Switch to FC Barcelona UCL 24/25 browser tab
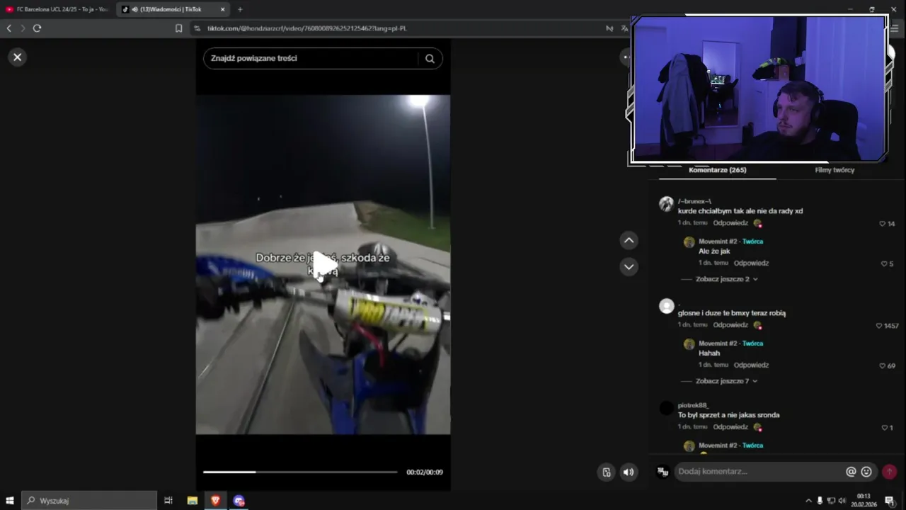 coord(57,9)
